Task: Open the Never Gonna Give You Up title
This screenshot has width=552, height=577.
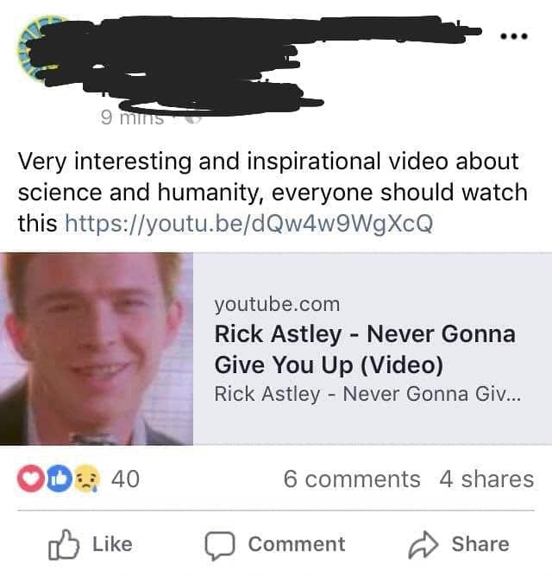Action: pos(365,349)
